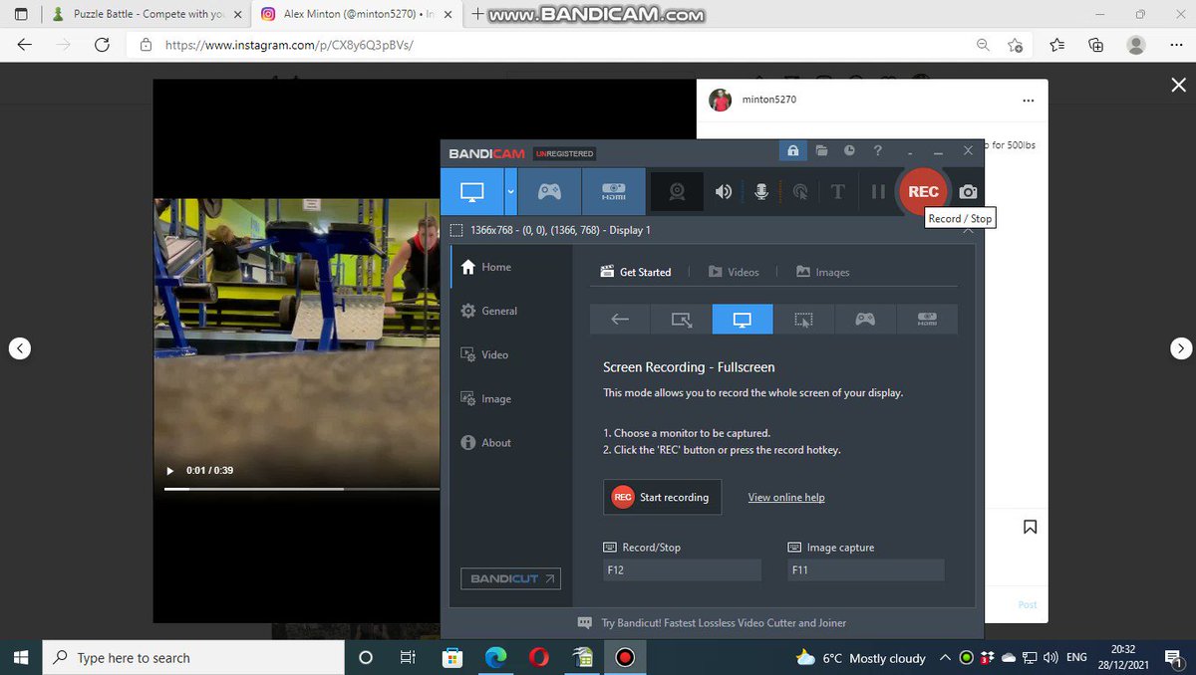
Task: Switch to Get Started tab
Action: [636, 272]
